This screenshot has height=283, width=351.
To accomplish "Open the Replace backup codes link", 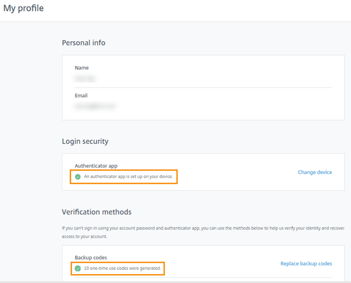I will (x=306, y=264).
